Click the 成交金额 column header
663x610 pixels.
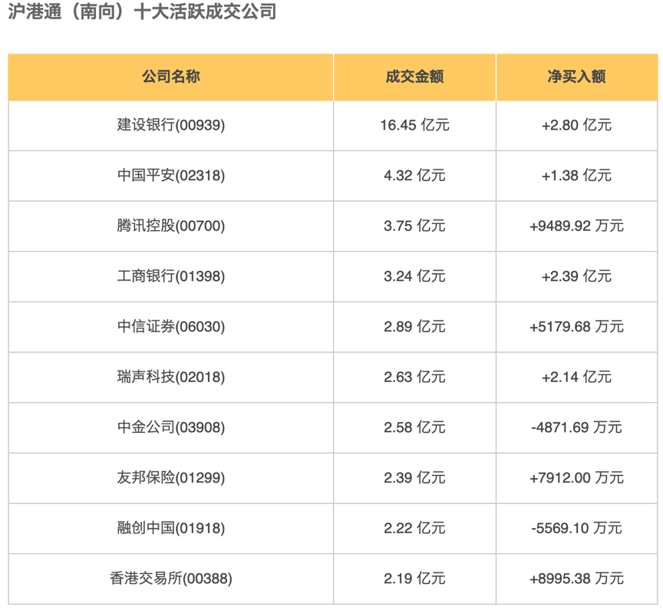[x=414, y=77]
